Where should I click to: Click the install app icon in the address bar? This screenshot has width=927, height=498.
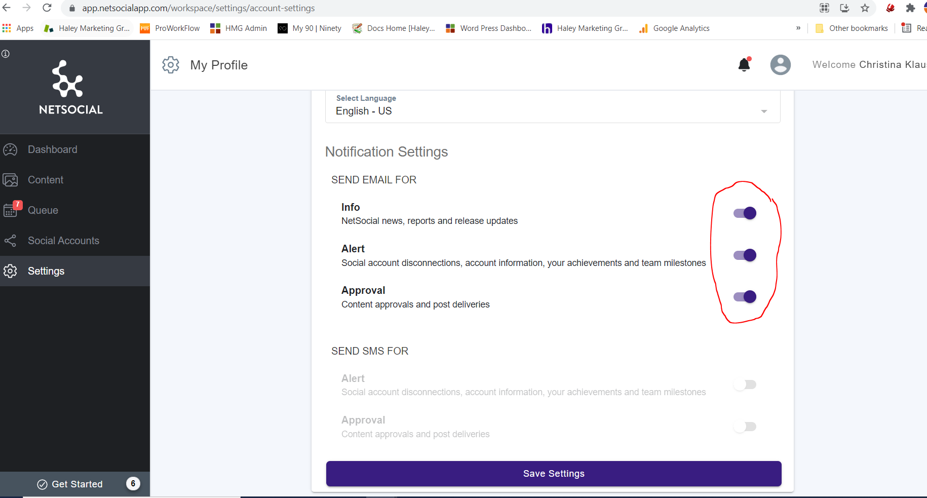844,8
